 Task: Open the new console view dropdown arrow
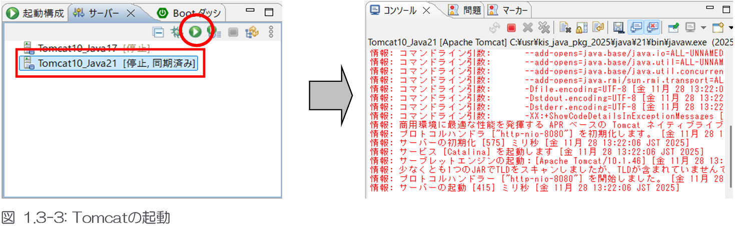pyautogui.click(x=730, y=27)
